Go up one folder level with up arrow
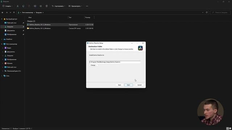 (x=14, y=13)
